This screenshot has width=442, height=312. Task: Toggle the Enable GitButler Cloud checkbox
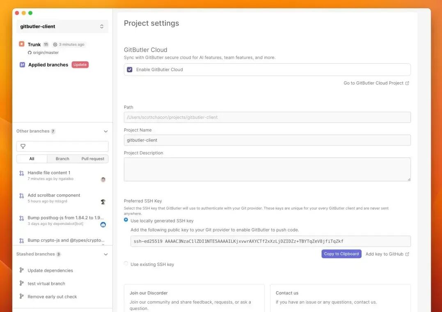click(130, 69)
